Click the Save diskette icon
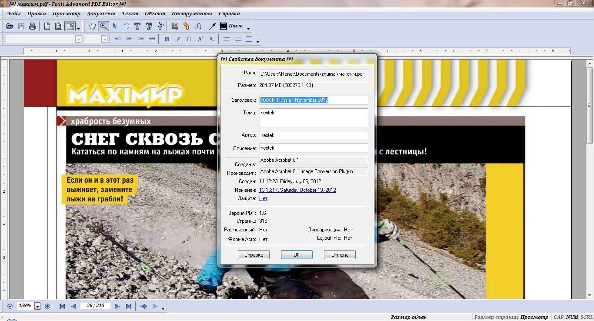 (x=21, y=27)
